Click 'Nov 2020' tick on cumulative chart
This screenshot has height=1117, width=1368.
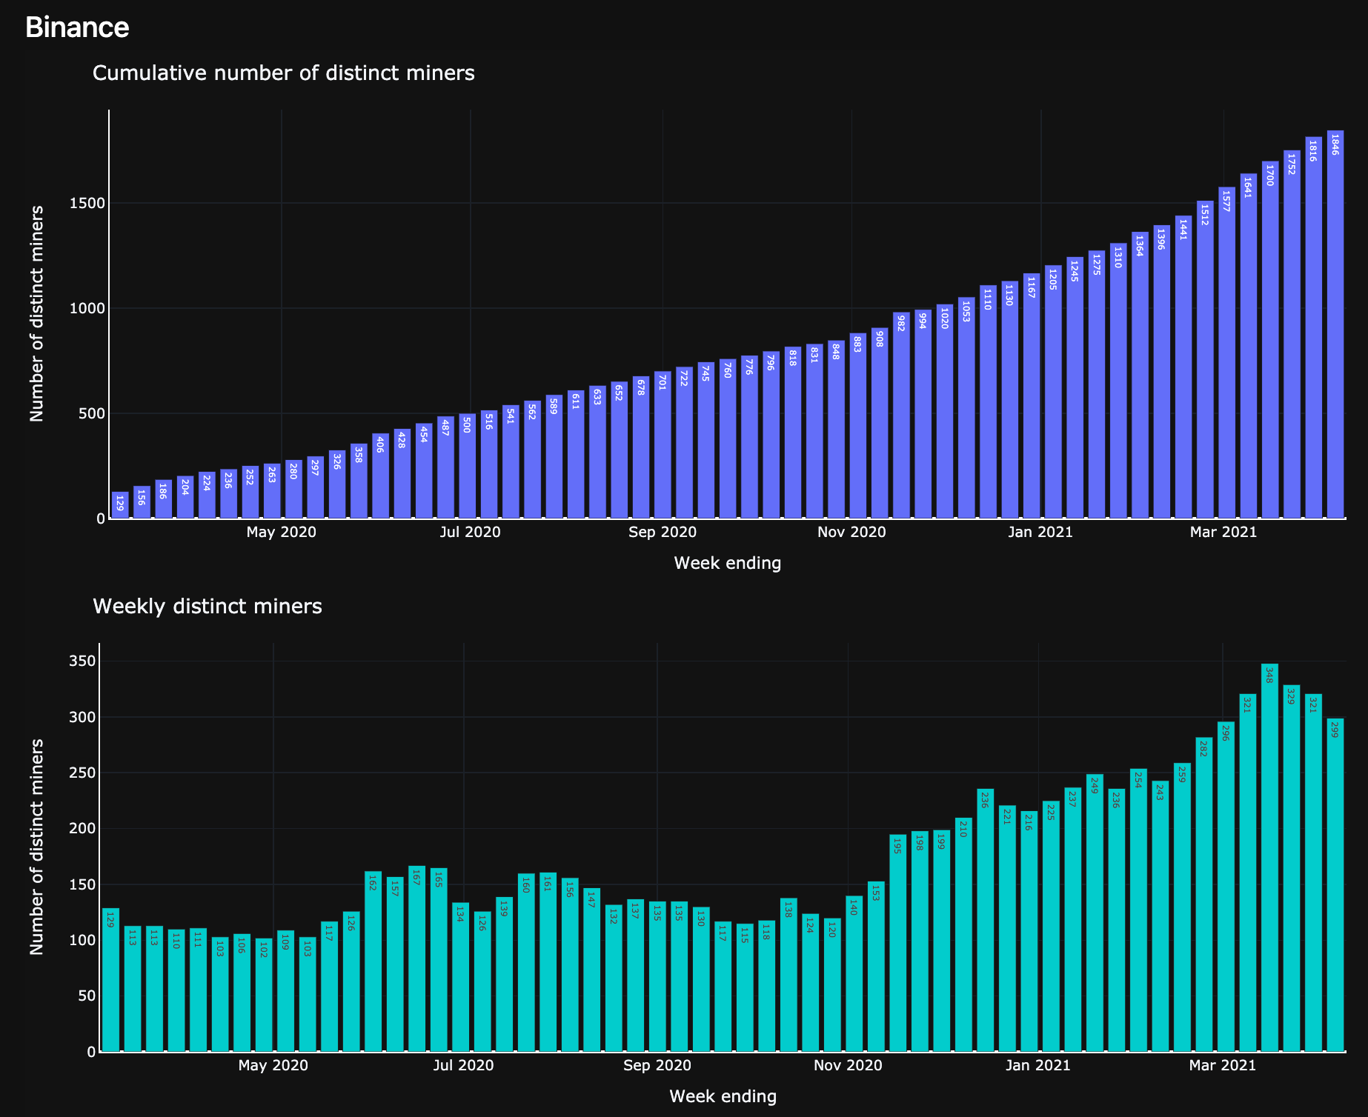coord(851,532)
